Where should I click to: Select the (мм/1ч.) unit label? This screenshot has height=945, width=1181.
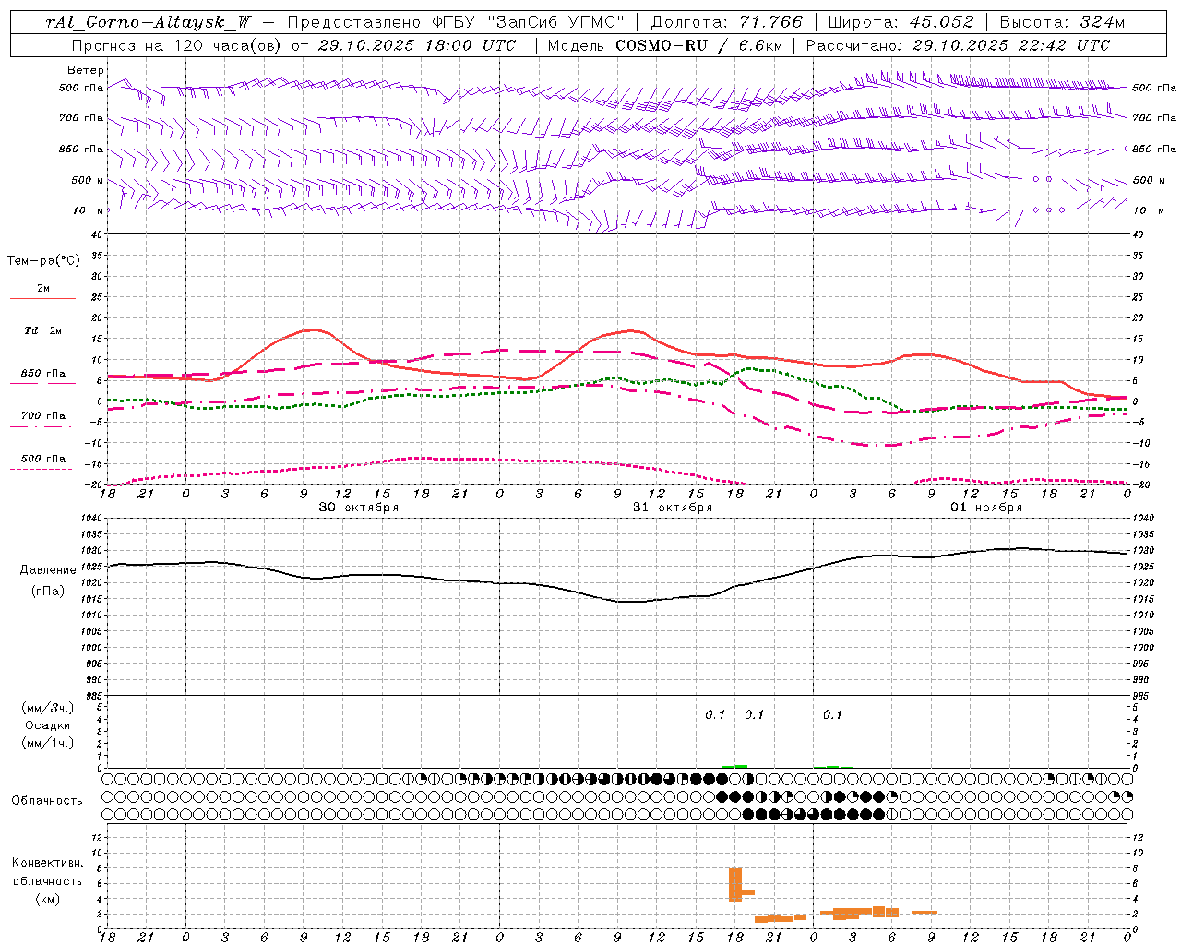tap(48, 743)
